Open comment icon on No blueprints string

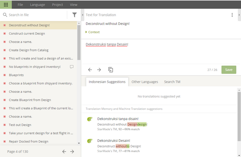72,67
